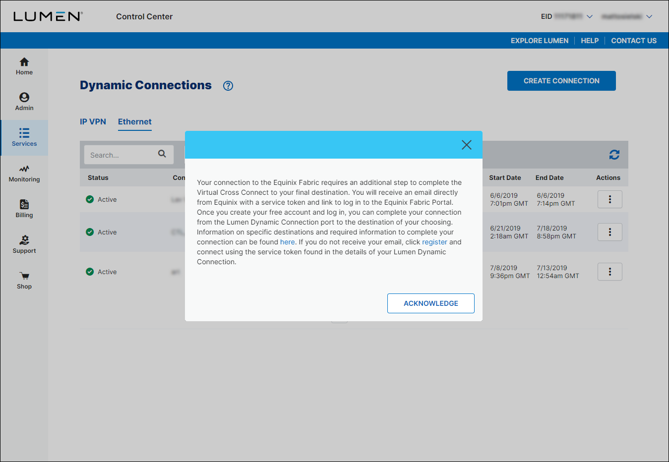Open the Support section
The height and width of the screenshot is (462, 669).
click(24, 245)
